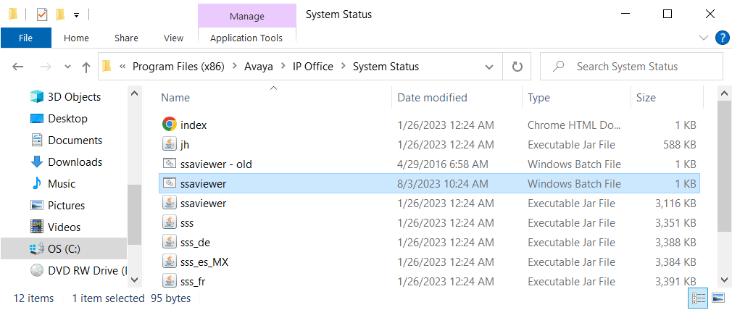The width and height of the screenshot is (732, 310).
Task: Navigate to IP Office in address bar
Action: tap(313, 67)
